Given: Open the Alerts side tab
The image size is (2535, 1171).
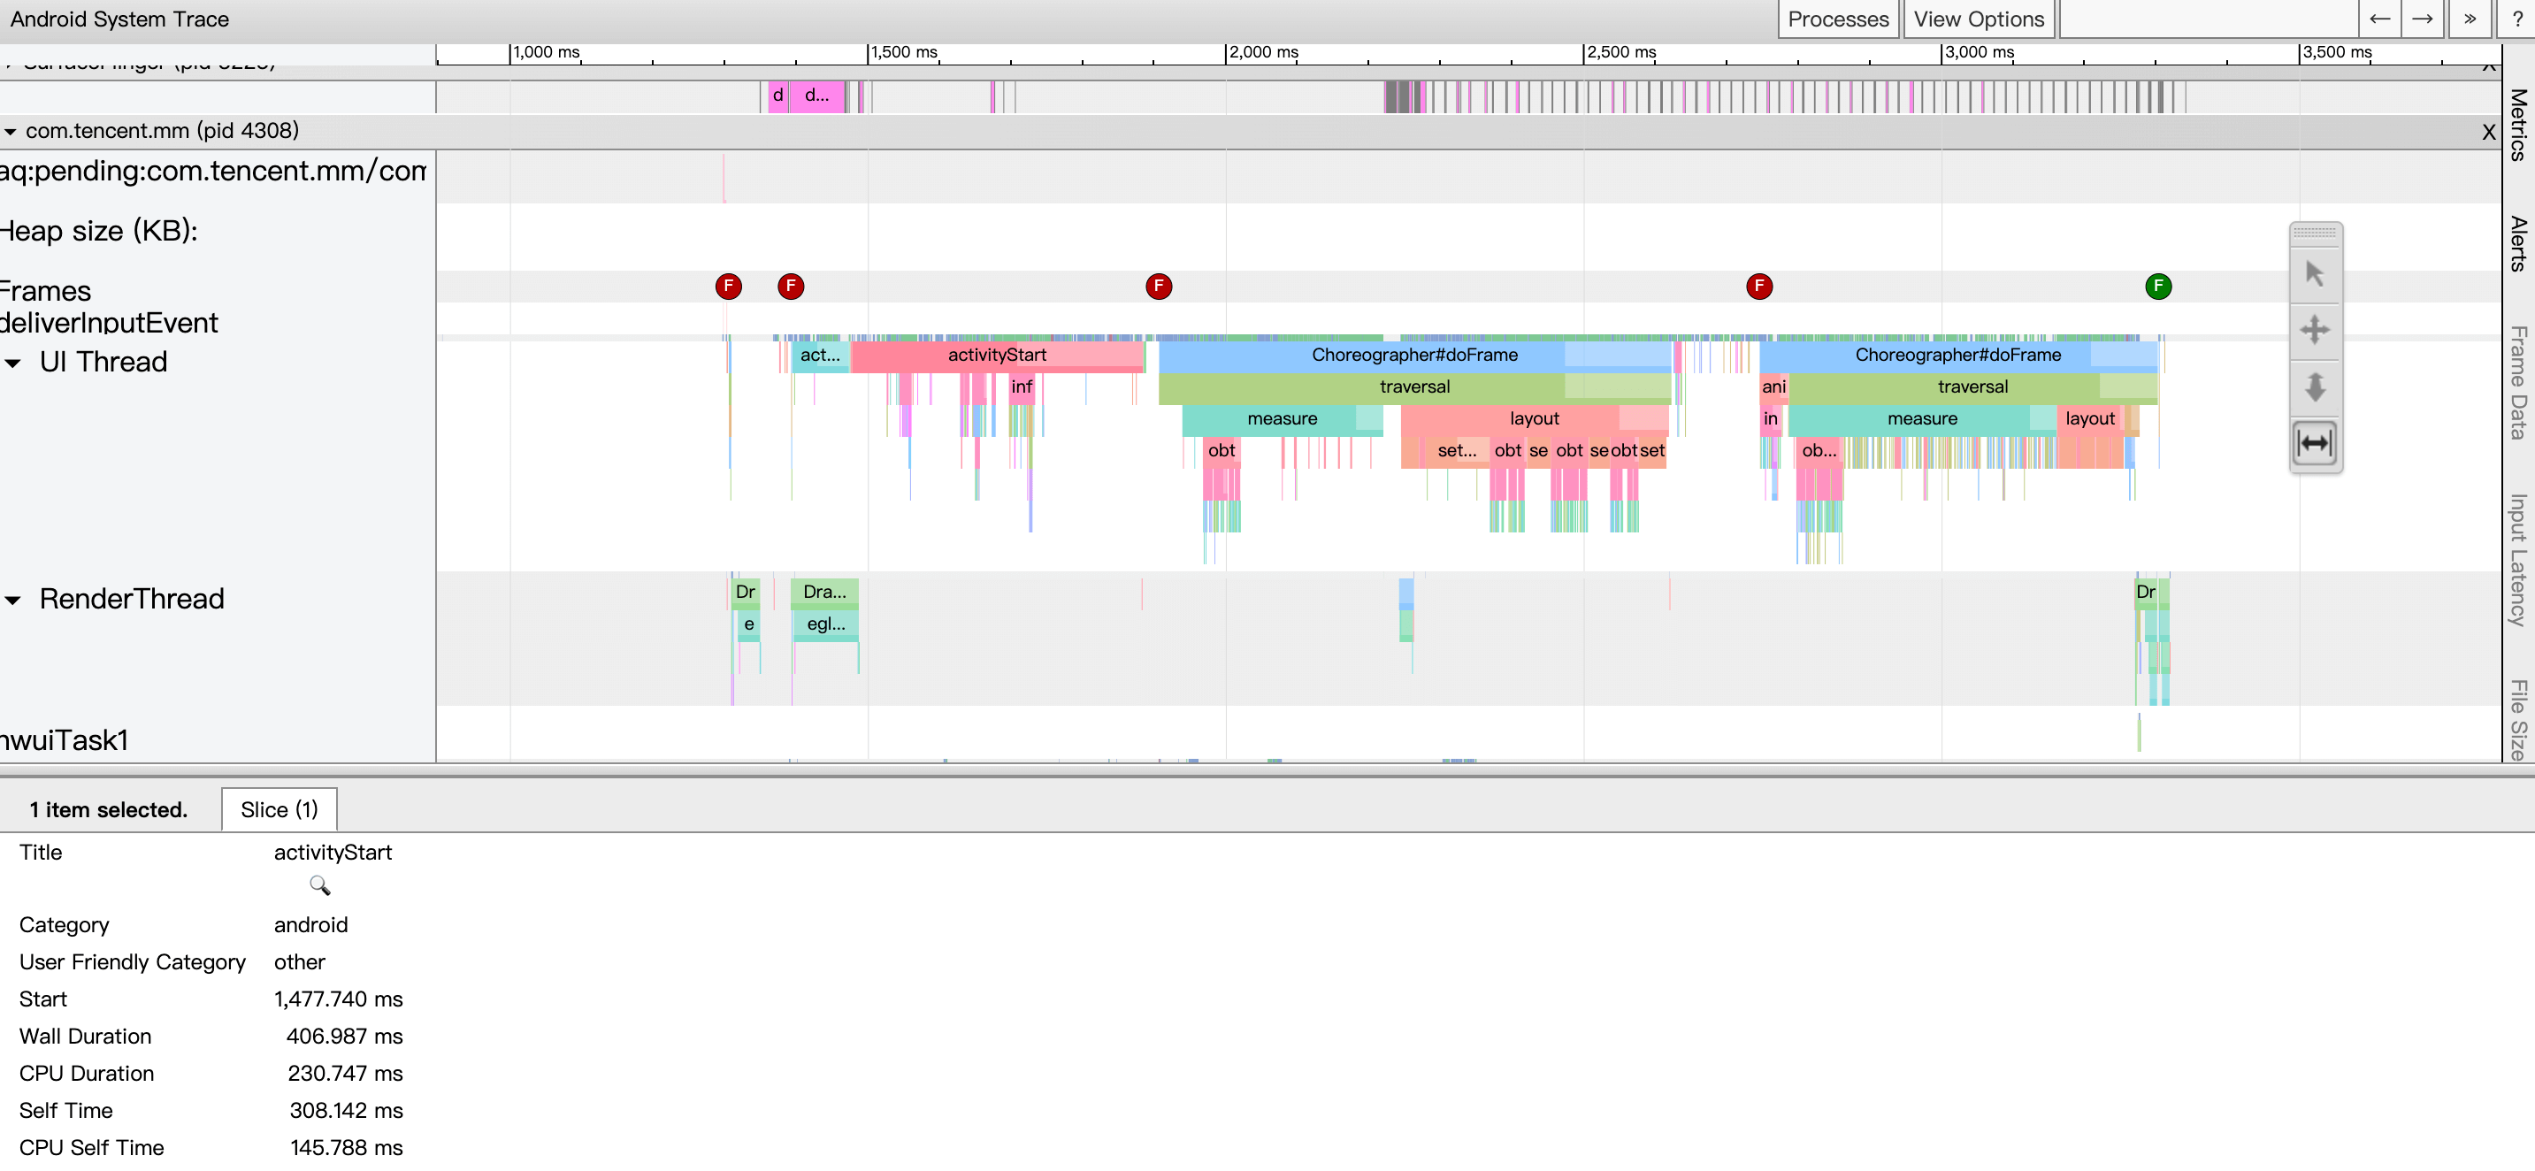Looking at the screenshot, I should click(x=2517, y=243).
